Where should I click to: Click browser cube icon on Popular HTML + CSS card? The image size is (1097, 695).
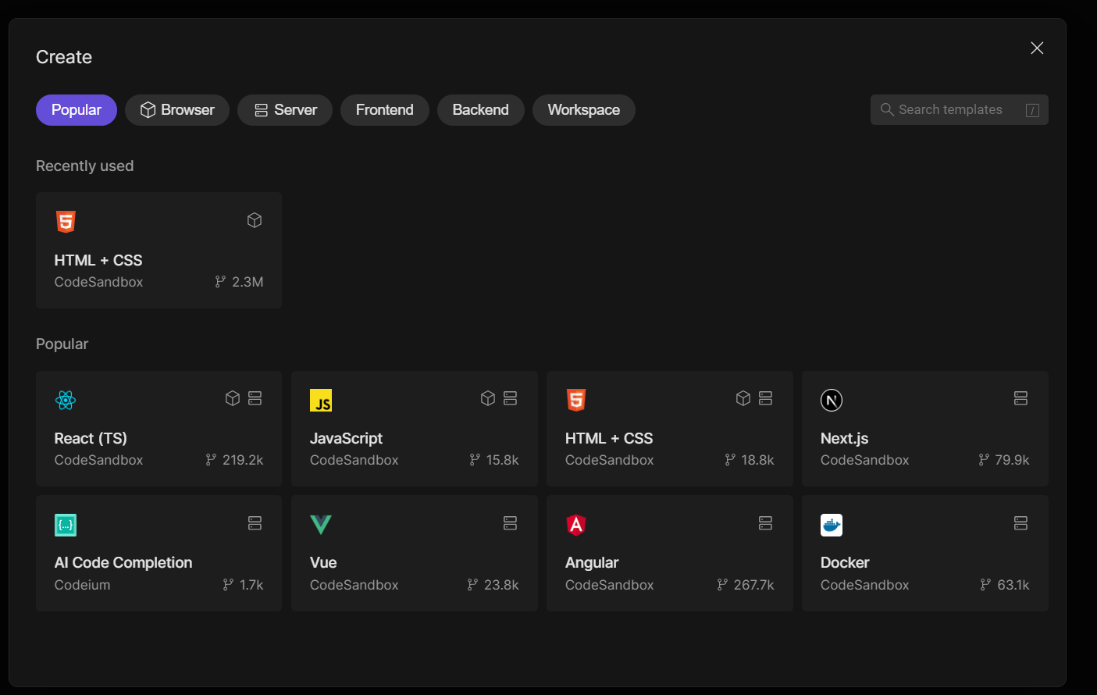[x=743, y=398]
